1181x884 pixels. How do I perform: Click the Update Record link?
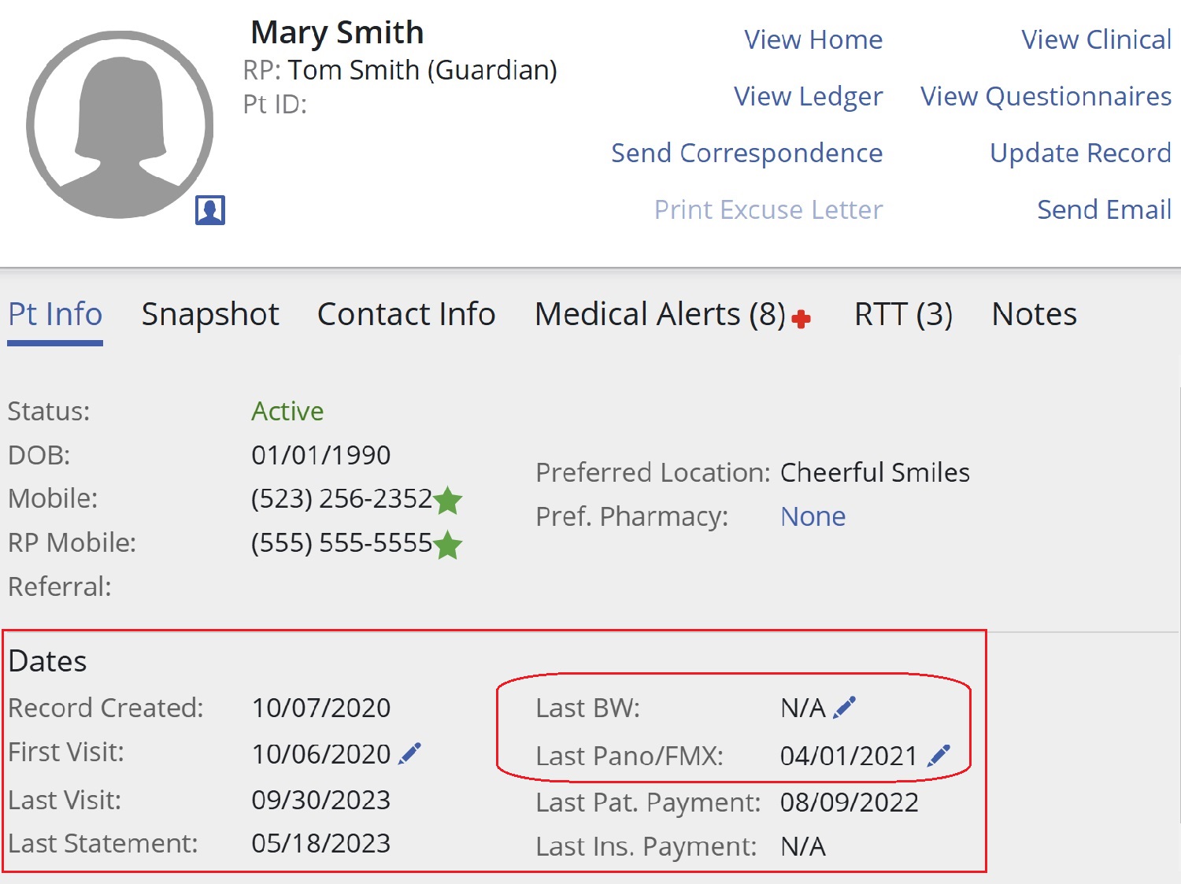pos(1080,153)
